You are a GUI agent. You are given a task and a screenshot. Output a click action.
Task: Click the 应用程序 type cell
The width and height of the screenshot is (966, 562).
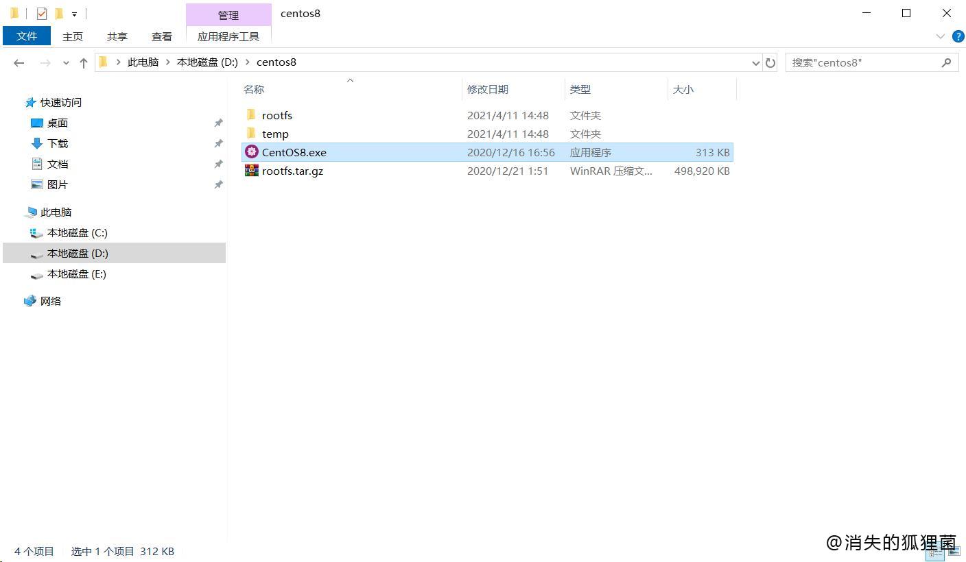[591, 152]
